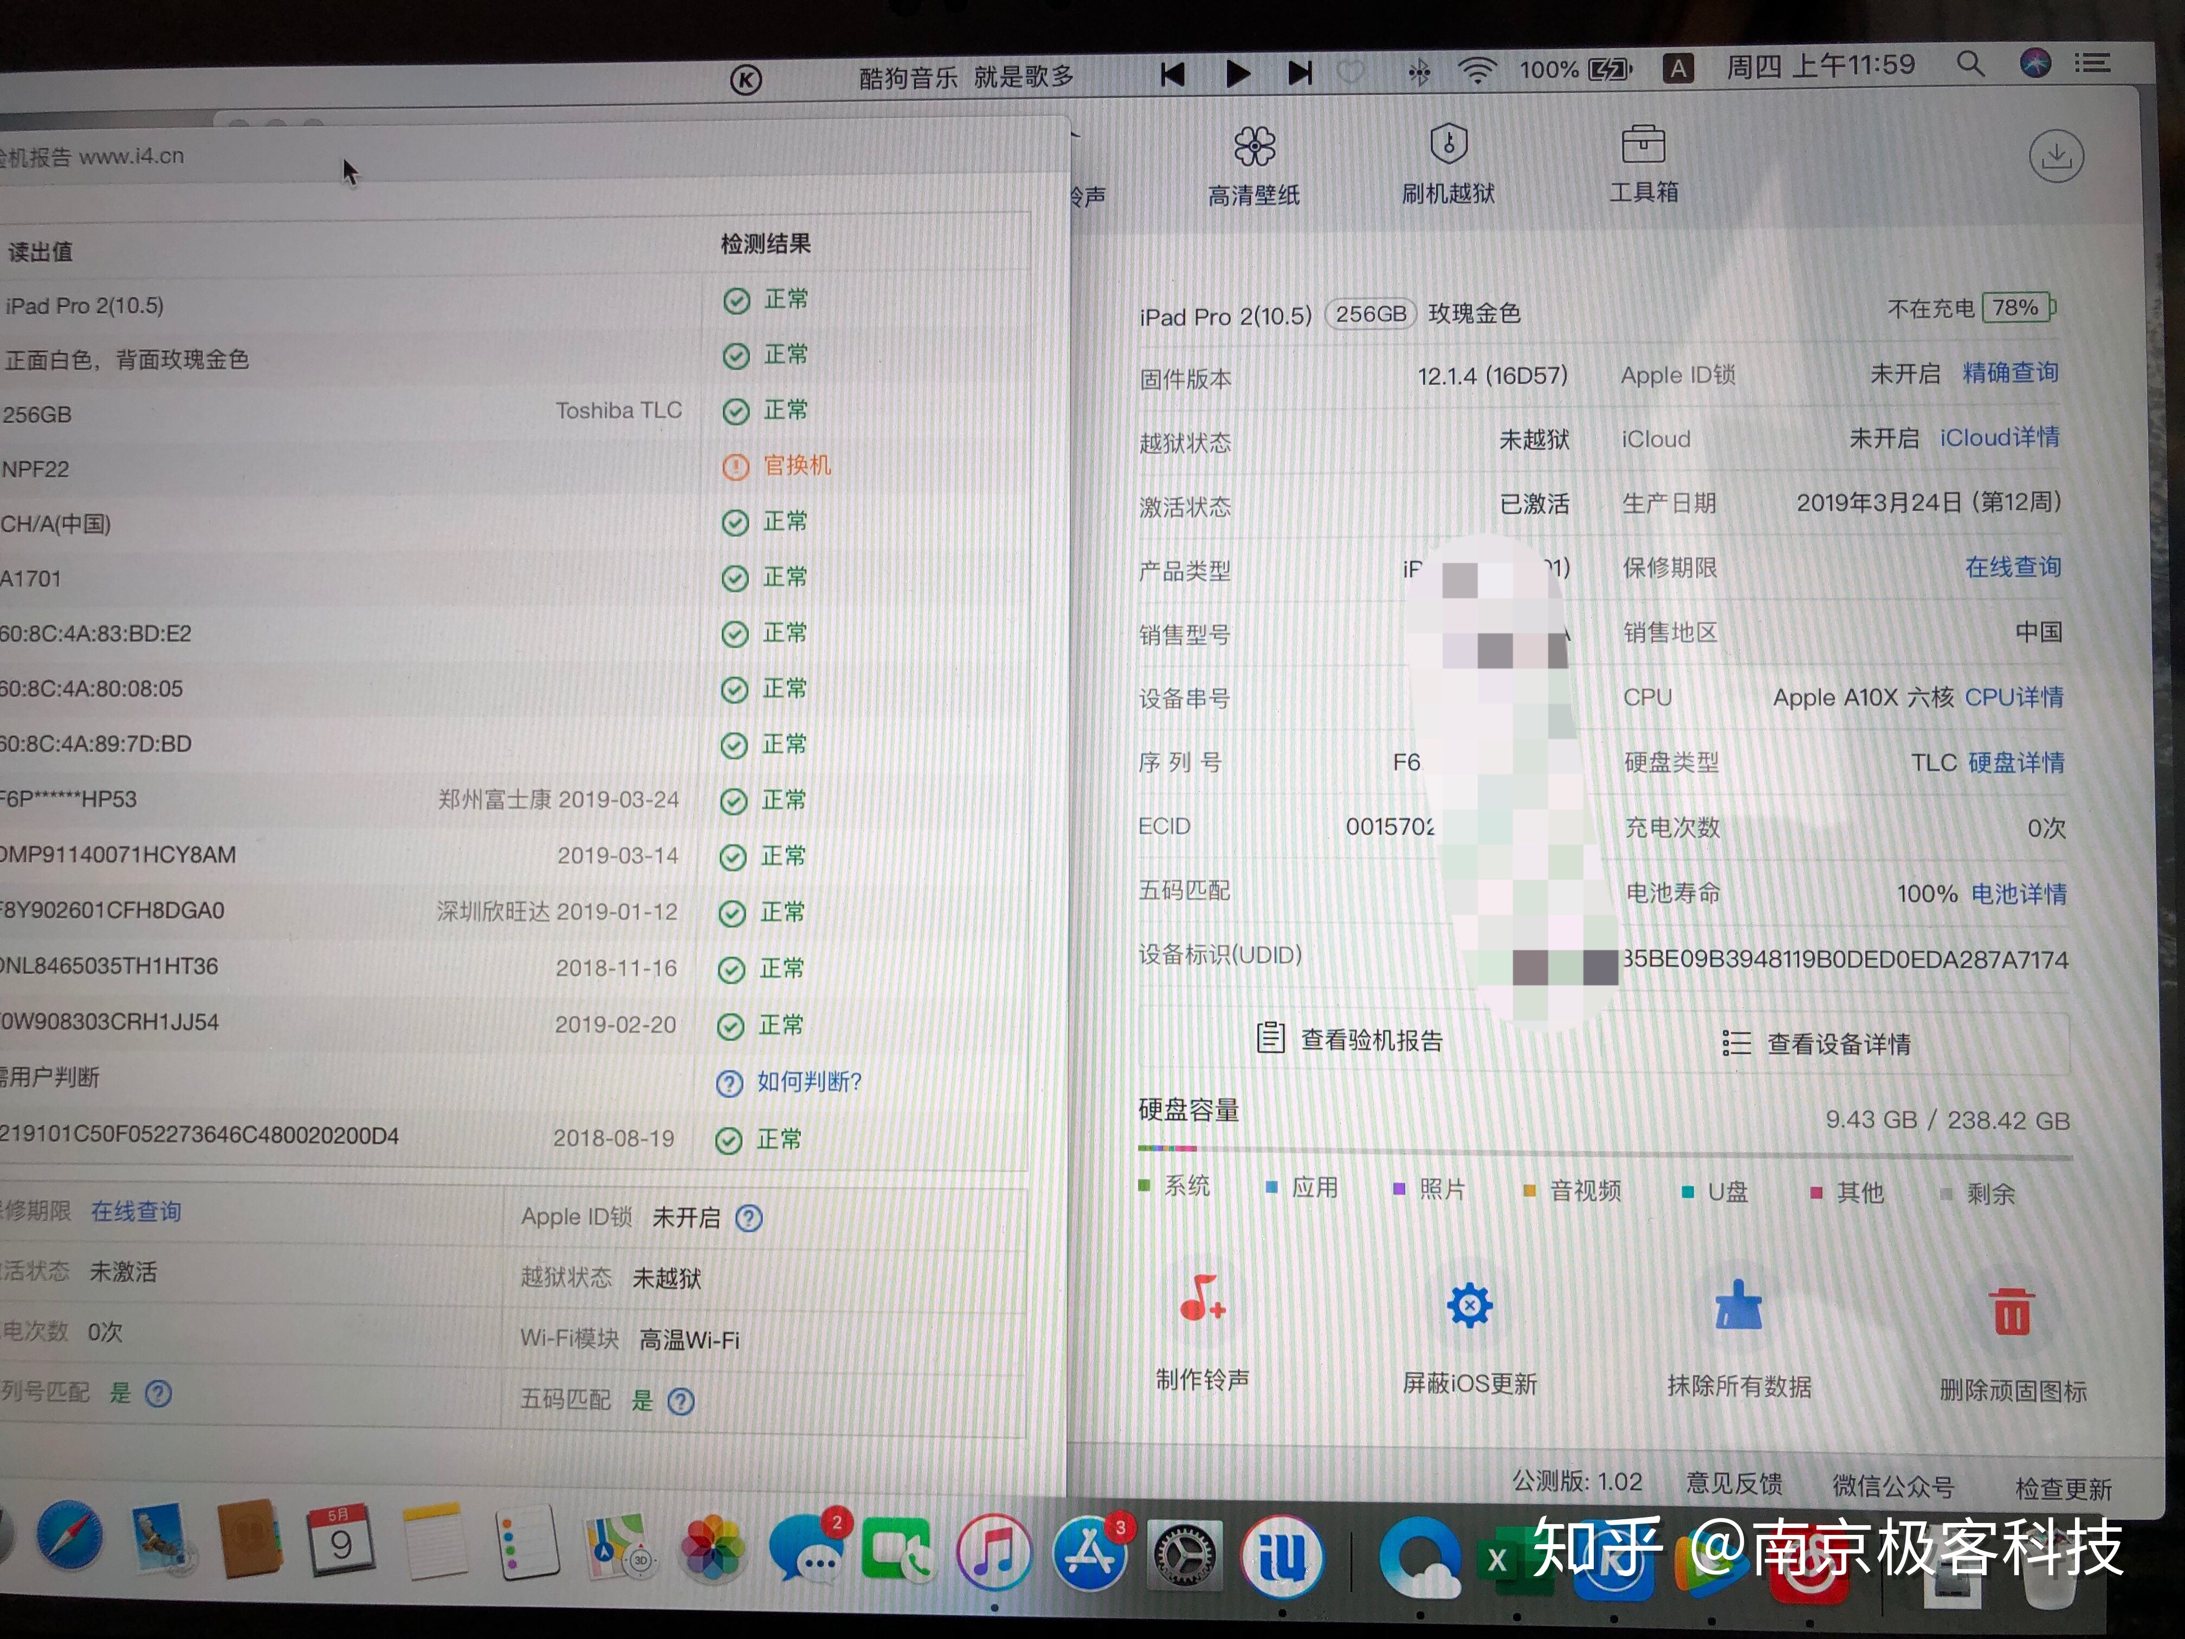Screen dimensions: 2185x1639
Task: Click 检查更新 in the footer
Action: pos(2063,1489)
